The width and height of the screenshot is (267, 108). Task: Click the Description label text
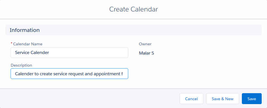[21, 65]
